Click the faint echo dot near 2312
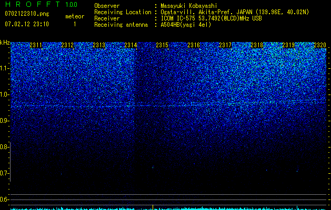 coord(61,174)
